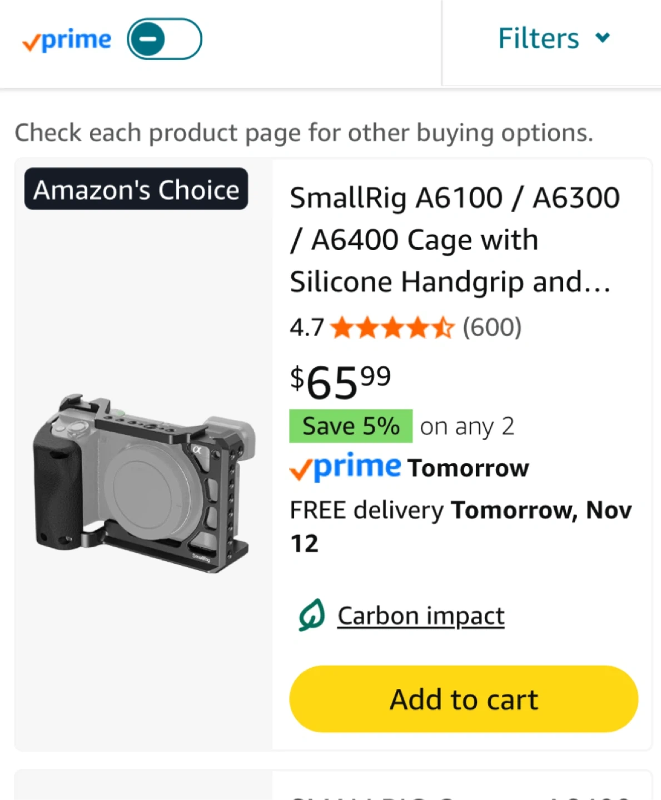661x800 pixels.
Task: Click the green Save 5% badge
Action: click(350, 426)
